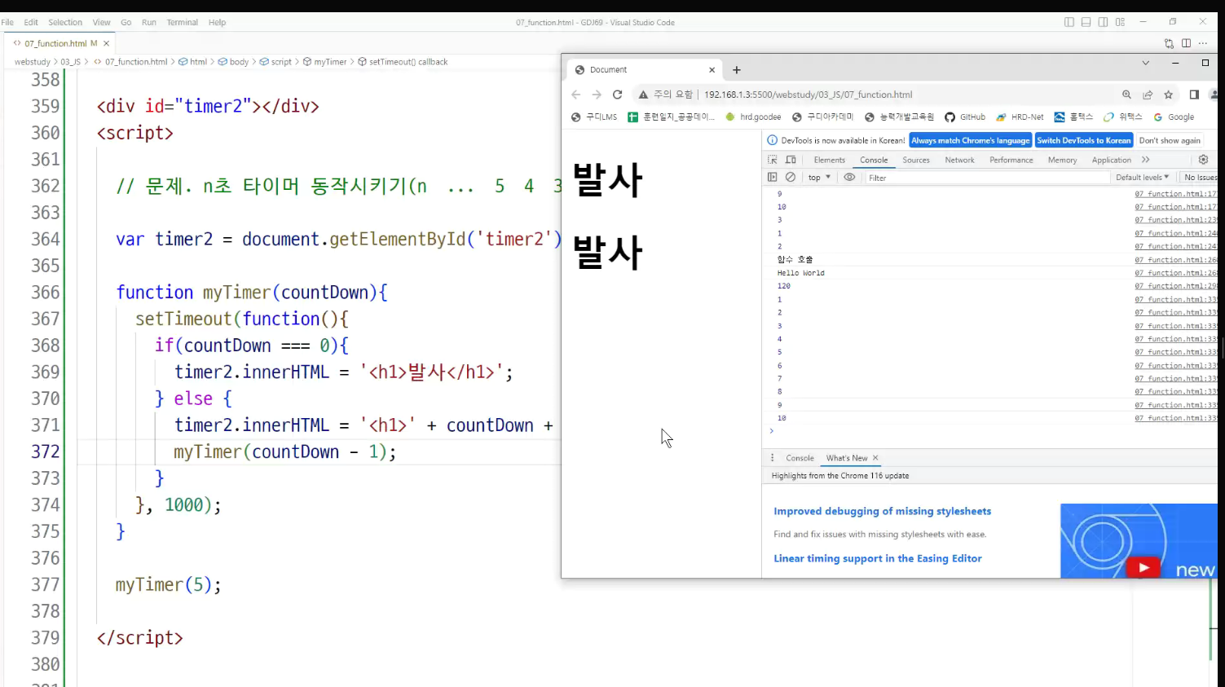
Task: Open the HRD-Net bookmark
Action: click(1020, 117)
